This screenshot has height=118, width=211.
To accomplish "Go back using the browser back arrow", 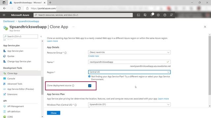I will point(5,8).
